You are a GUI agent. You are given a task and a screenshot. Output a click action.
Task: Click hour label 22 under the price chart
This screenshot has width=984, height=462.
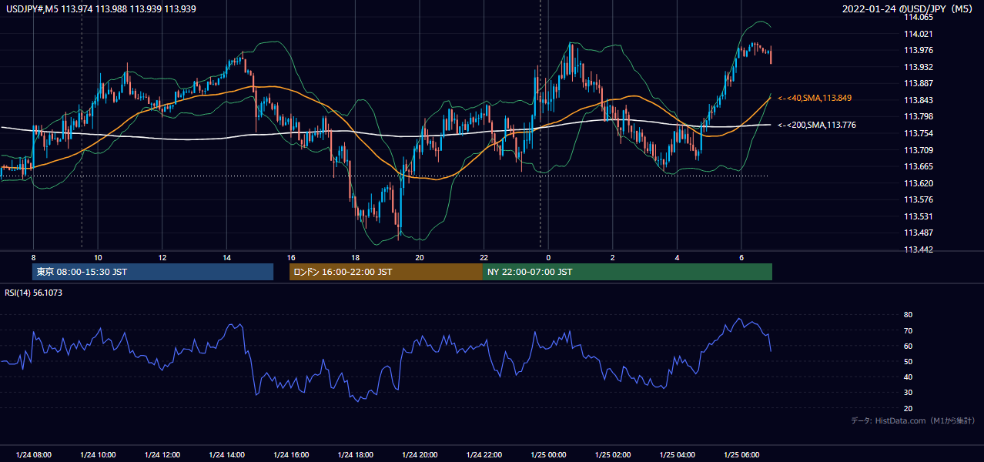(484, 257)
